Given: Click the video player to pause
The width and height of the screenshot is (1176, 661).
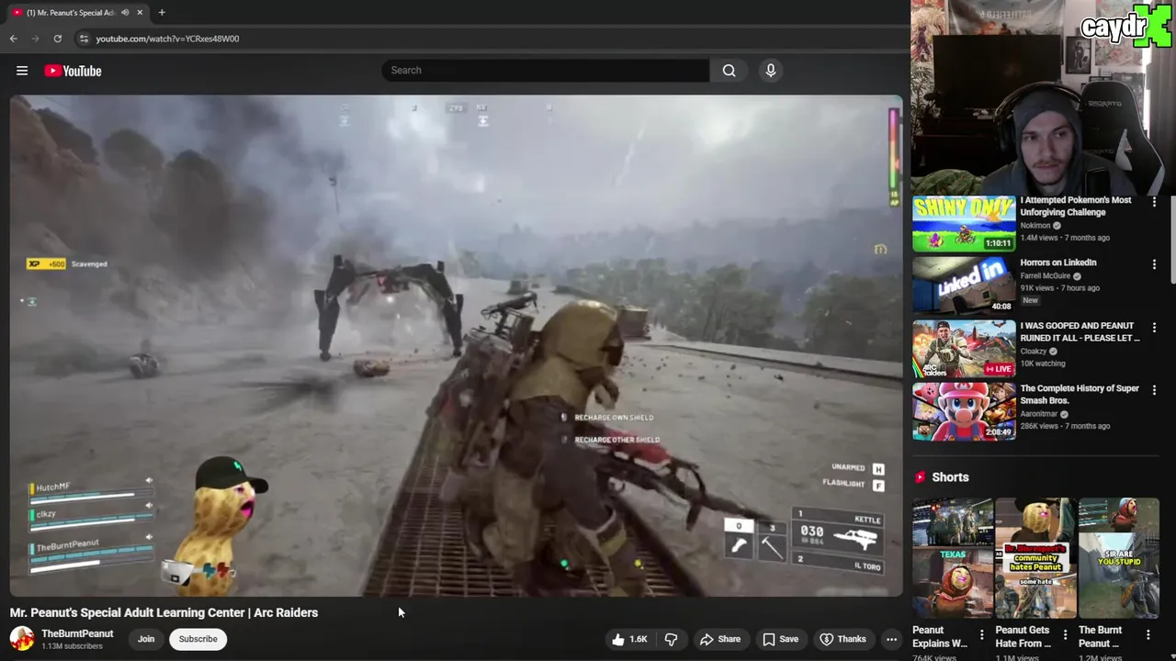Looking at the screenshot, I should 456,345.
